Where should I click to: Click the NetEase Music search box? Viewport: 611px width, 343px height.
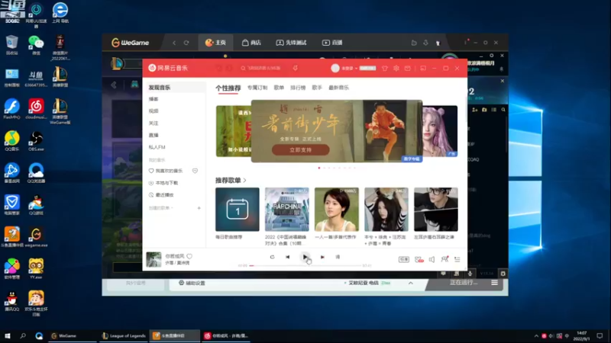[x=263, y=68]
